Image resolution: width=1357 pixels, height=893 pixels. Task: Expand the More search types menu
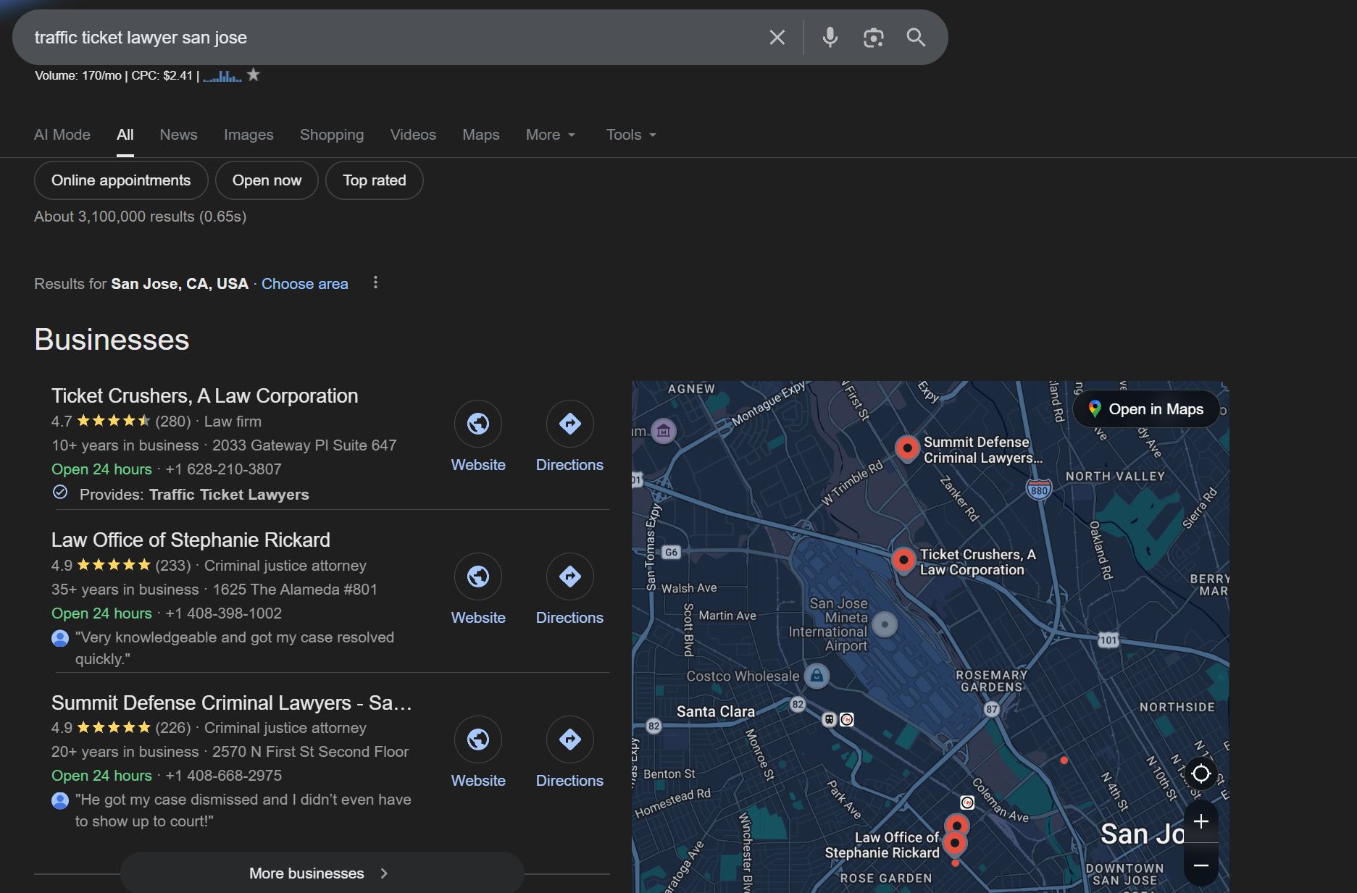point(549,135)
